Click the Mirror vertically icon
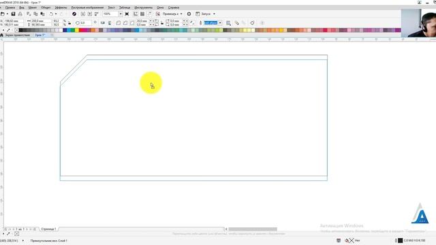The height and width of the screenshot is (245, 436). [x=110, y=22]
